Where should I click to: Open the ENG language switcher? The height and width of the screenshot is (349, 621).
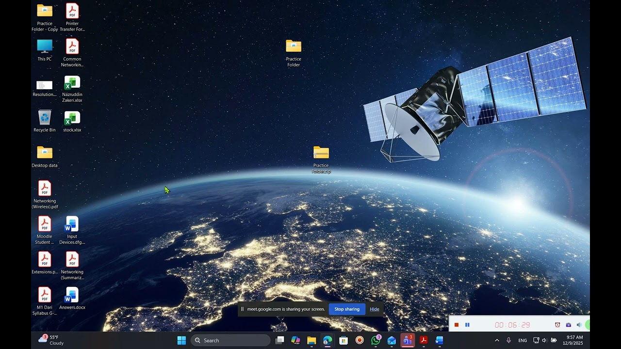point(523,340)
